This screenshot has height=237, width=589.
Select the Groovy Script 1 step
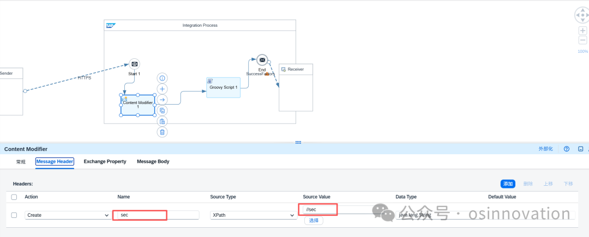(223, 87)
